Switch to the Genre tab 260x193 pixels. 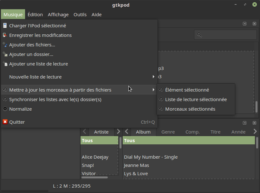coord(168,132)
